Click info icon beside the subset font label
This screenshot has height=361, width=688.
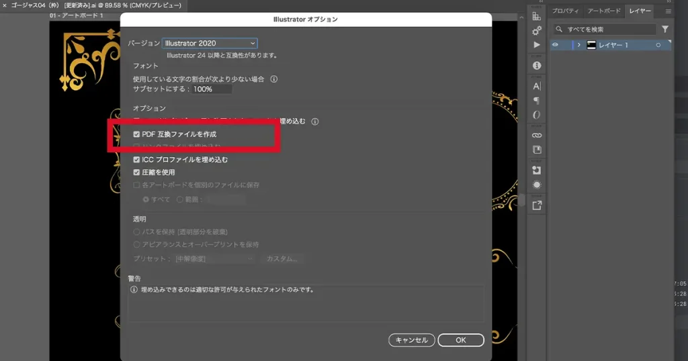coord(273,79)
